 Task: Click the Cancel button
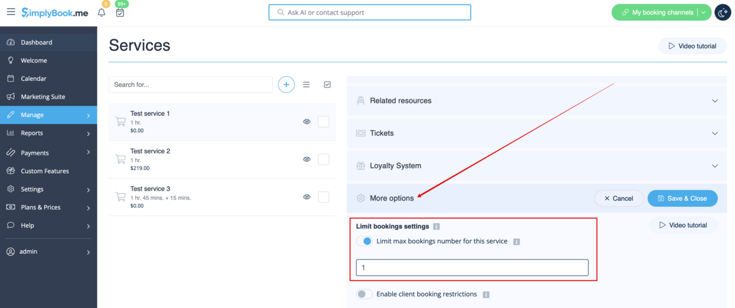click(x=618, y=198)
